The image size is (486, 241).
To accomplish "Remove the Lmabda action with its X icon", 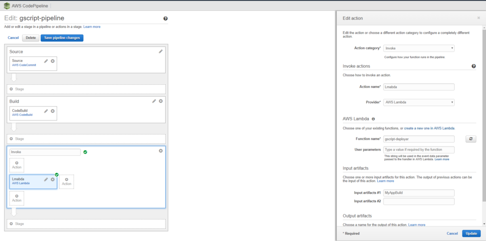I will [53, 179].
